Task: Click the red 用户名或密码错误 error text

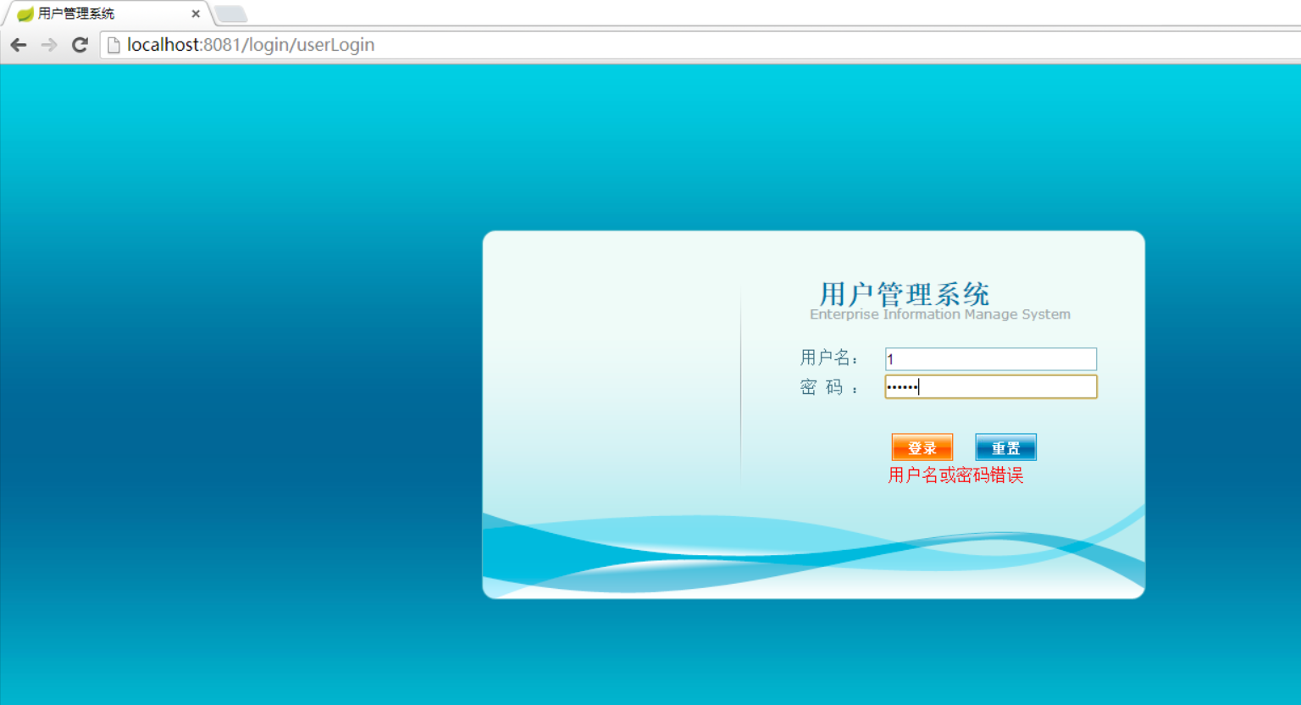Action: 955,475
